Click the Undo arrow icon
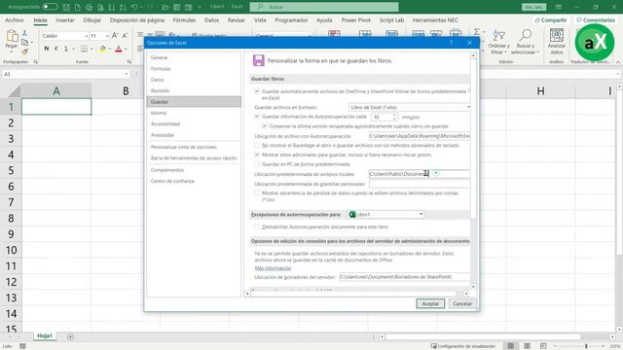Screen dimensions: 623x350 pos(134,7)
